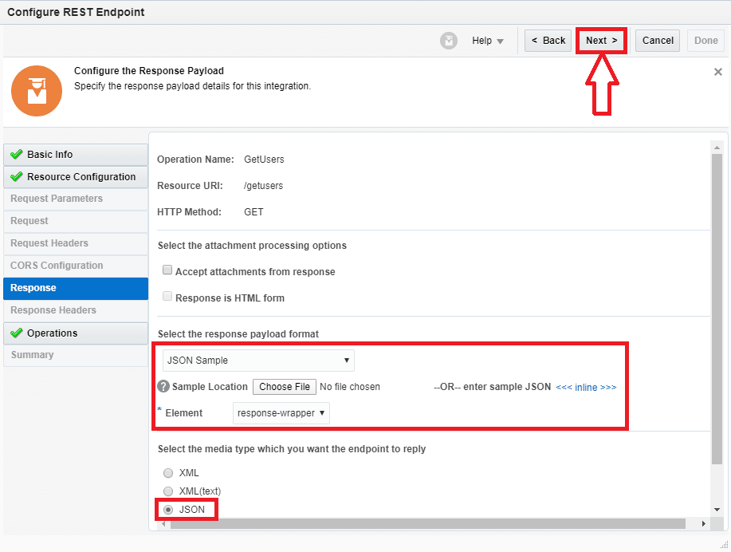Click the orange Response Payload icon
This screenshot has height=552, width=731.
(37, 91)
